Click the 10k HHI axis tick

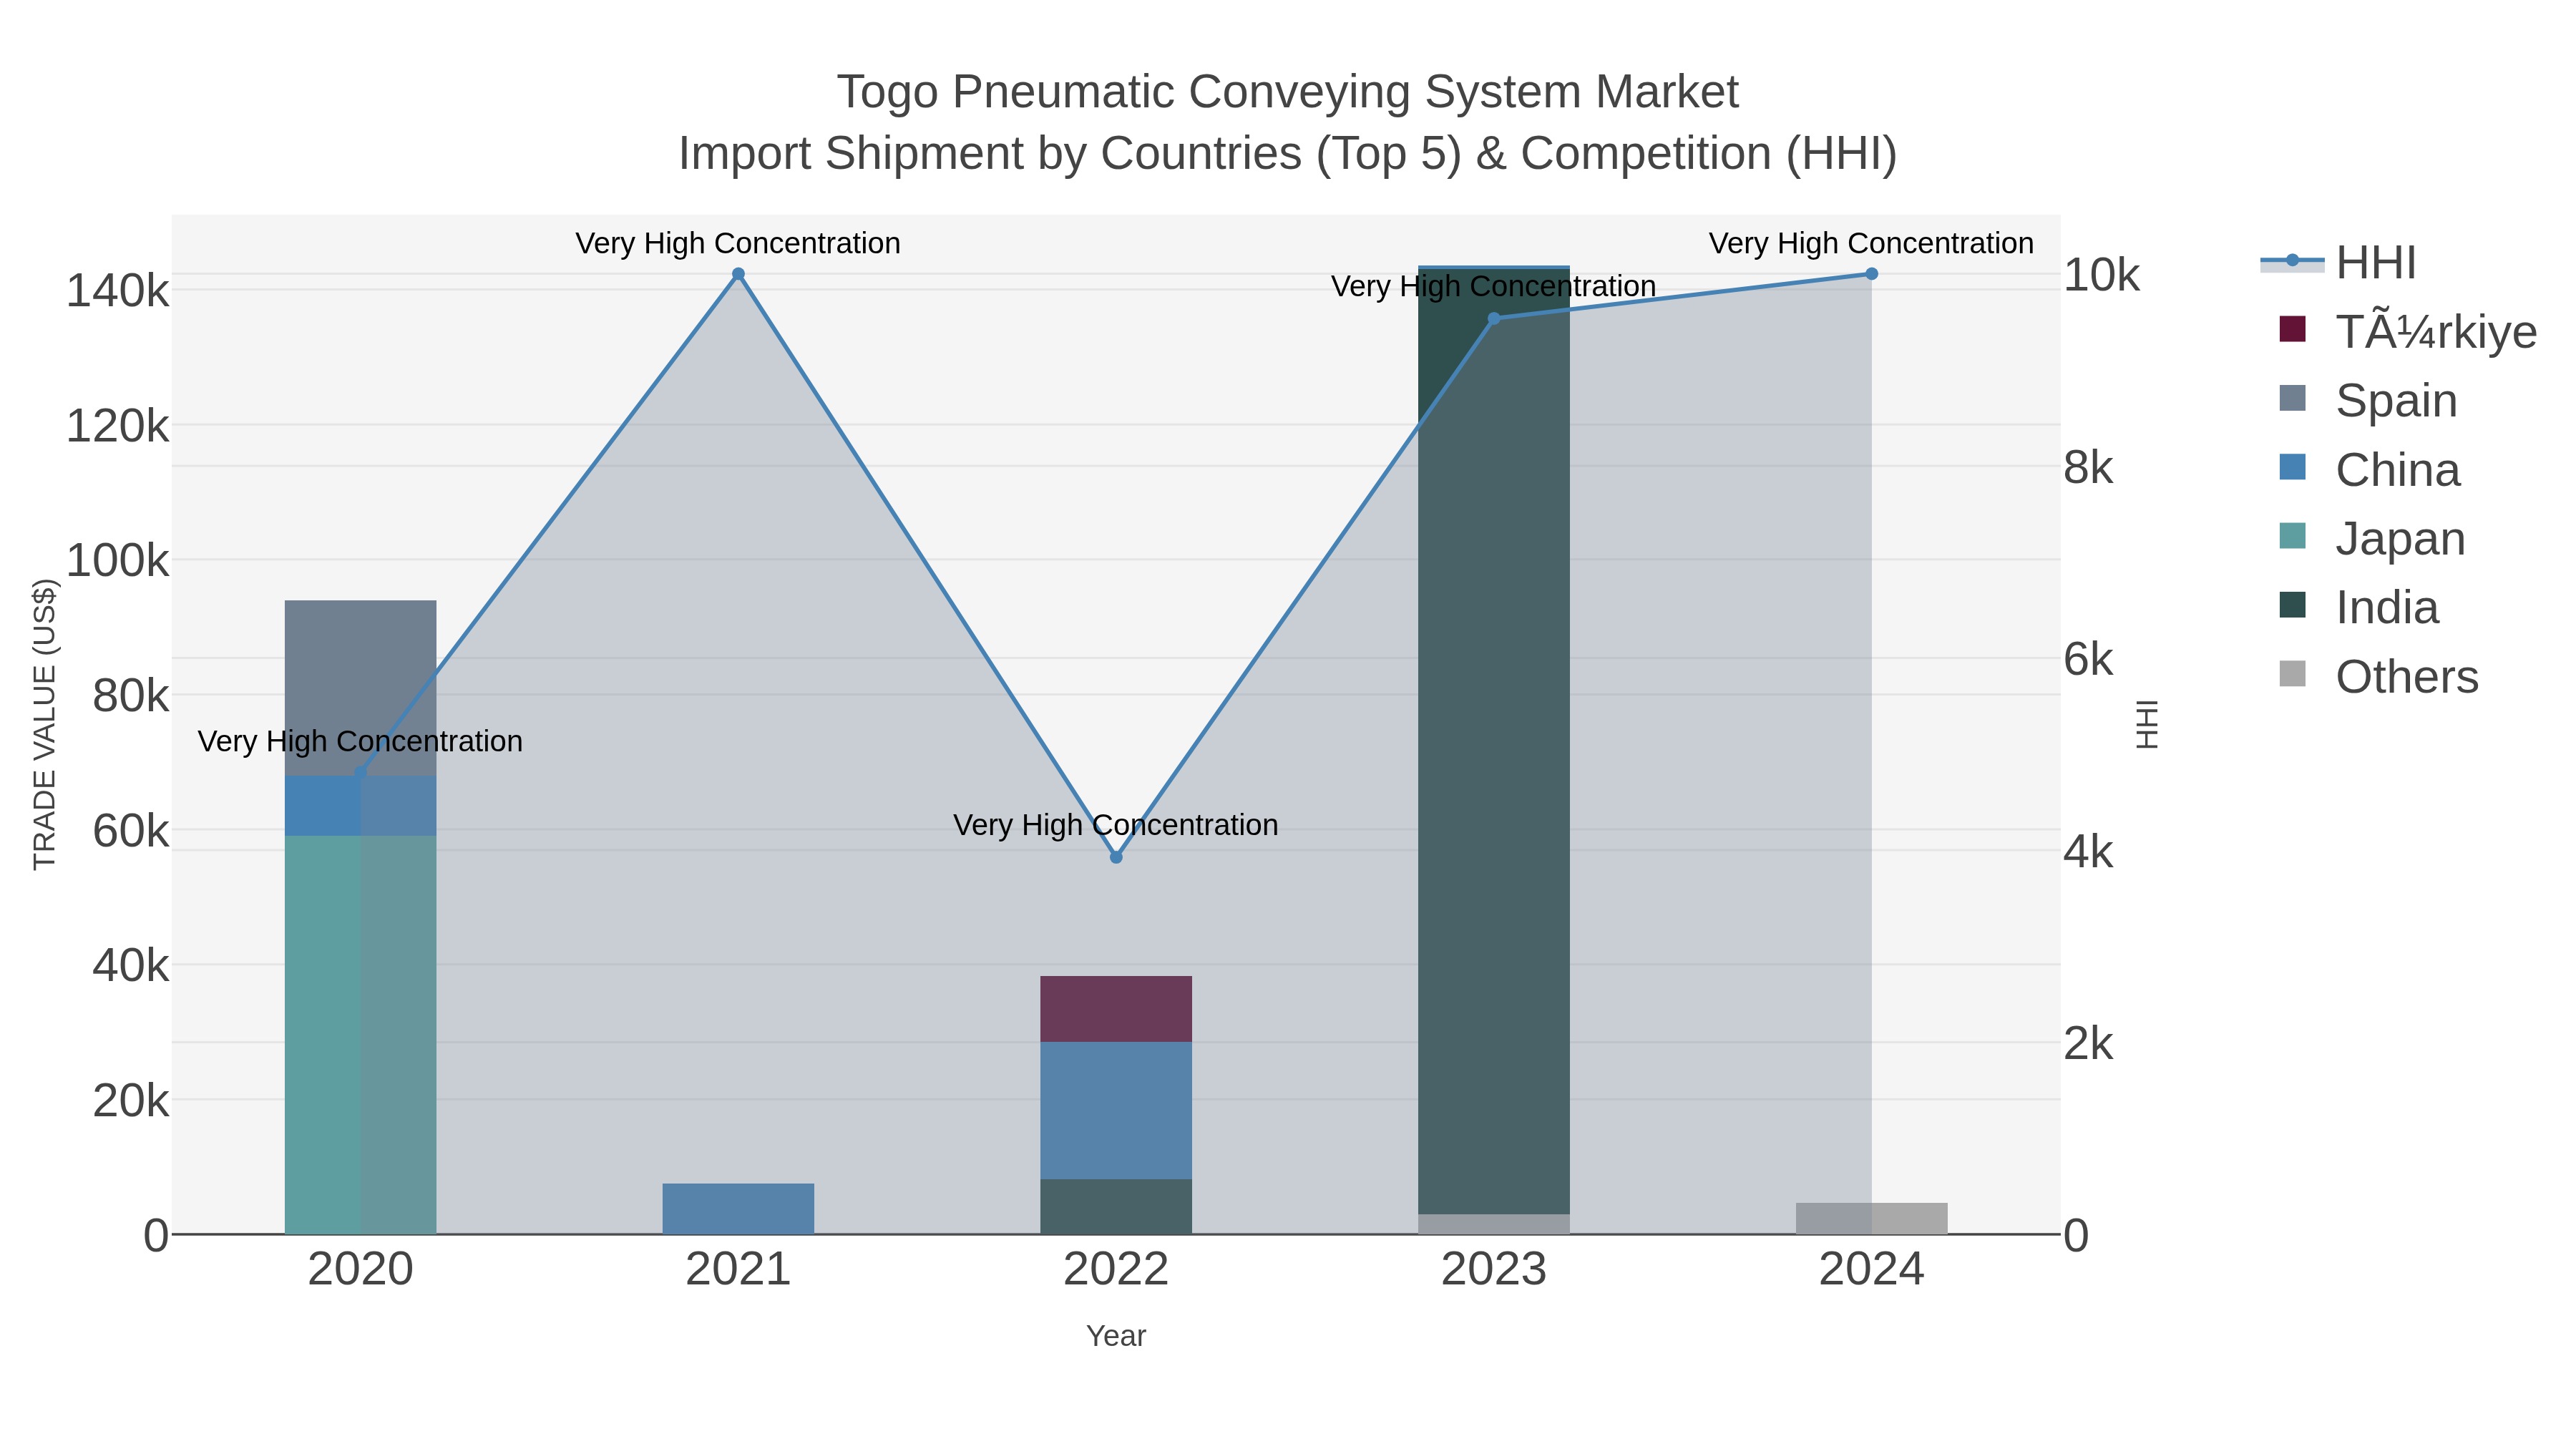coord(2102,275)
